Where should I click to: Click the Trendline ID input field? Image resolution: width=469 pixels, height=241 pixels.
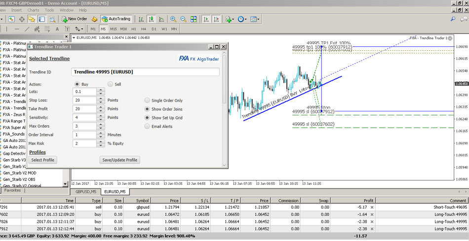click(x=145, y=72)
